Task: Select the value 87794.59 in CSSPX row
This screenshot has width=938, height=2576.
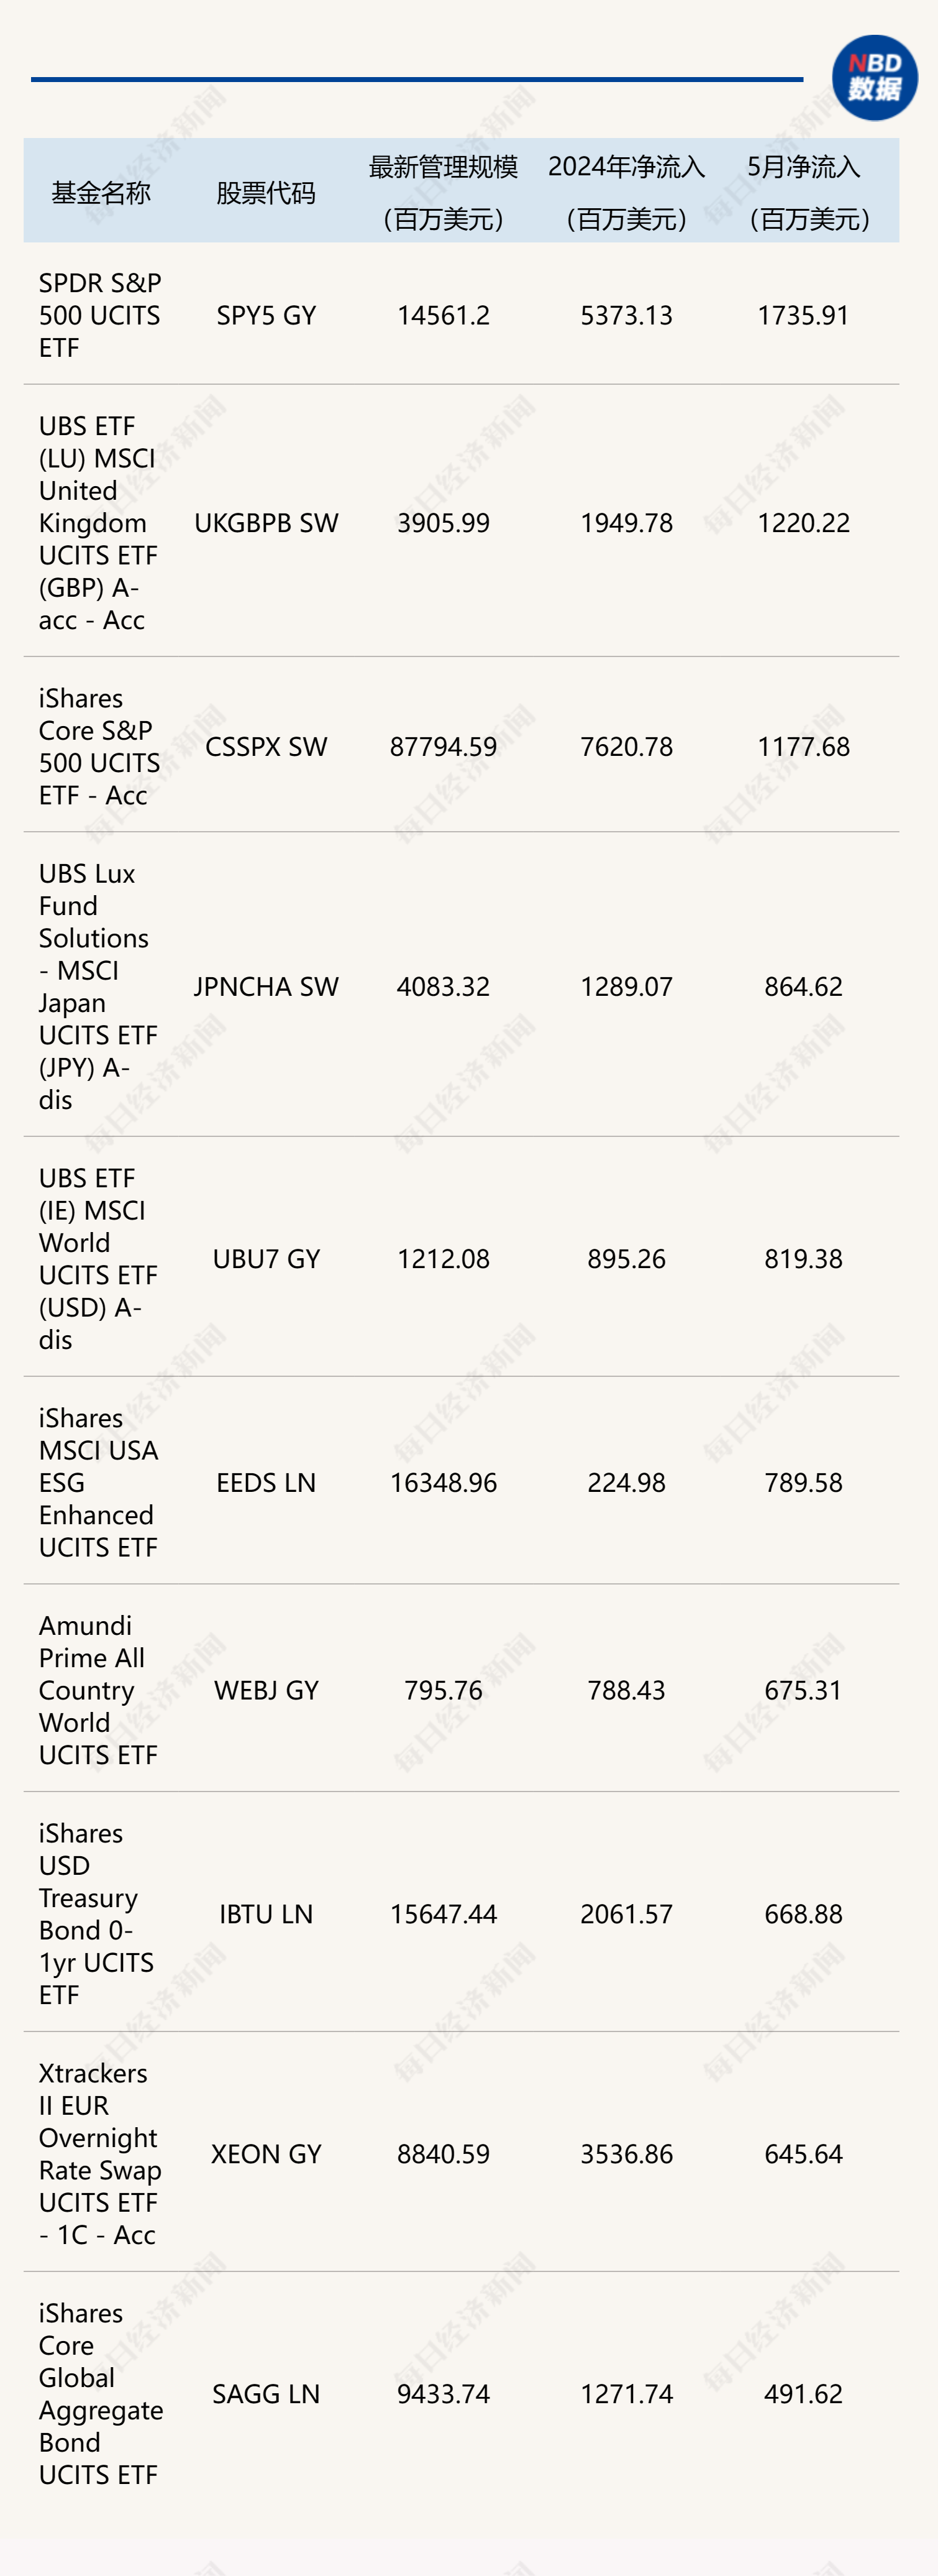Action: (444, 747)
